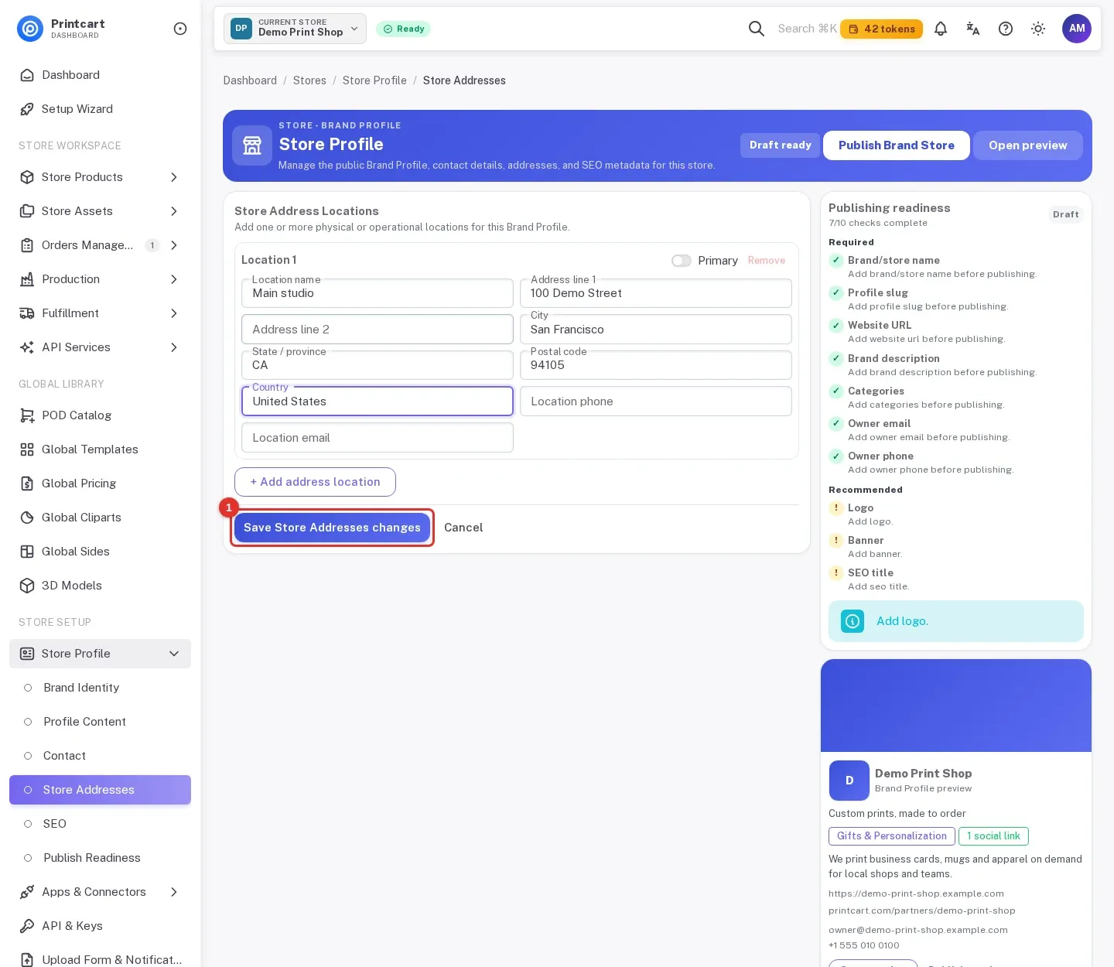Click the Setup Wizard rocket icon
This screenshot has width=1114, height=967.
(x=27, y=109)
